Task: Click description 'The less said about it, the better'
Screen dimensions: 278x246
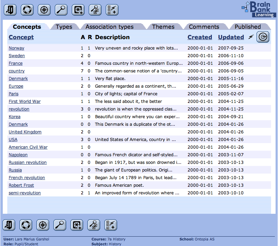Action: click(128, 102)
